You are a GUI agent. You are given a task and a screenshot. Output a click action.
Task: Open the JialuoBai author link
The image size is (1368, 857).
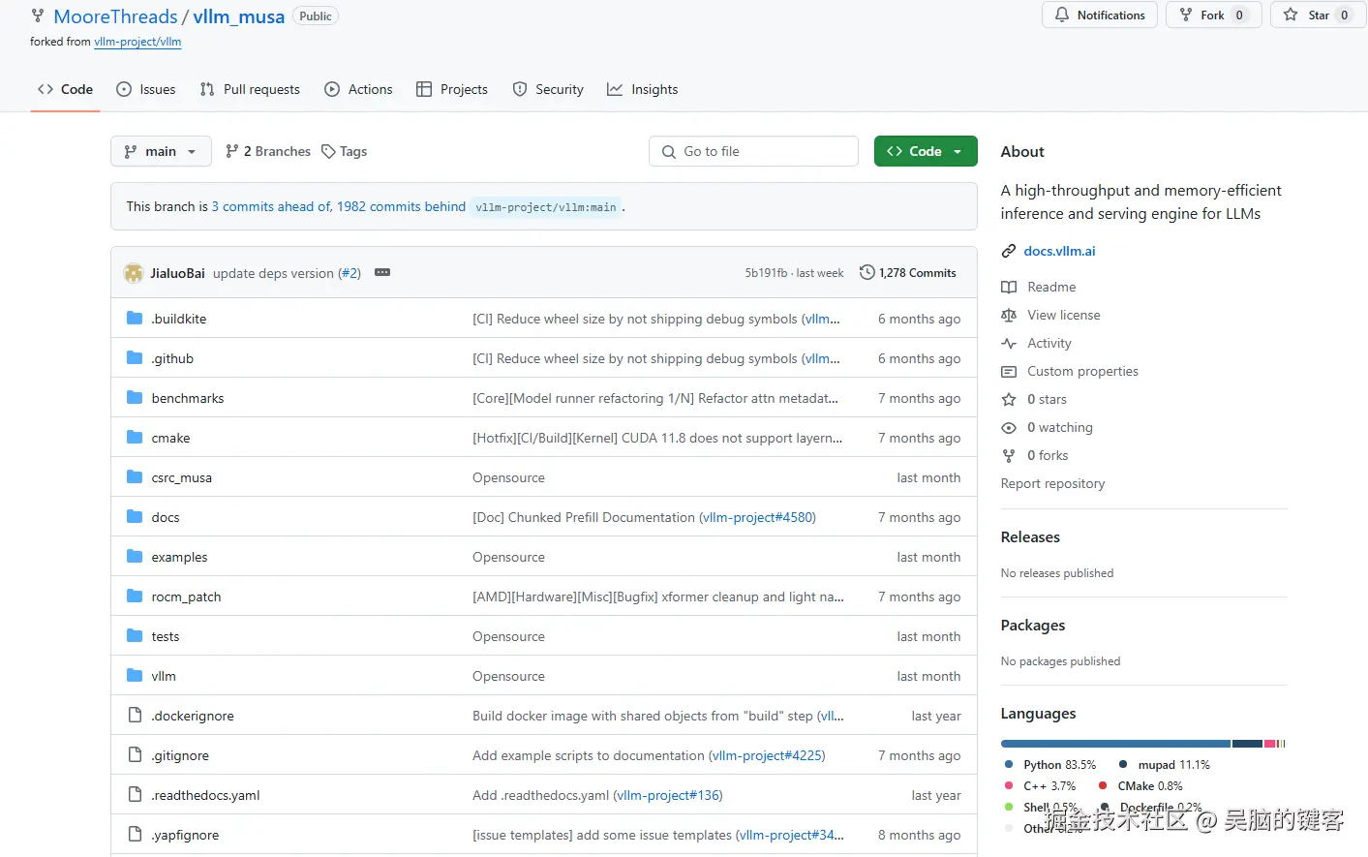tap(177, 273)
